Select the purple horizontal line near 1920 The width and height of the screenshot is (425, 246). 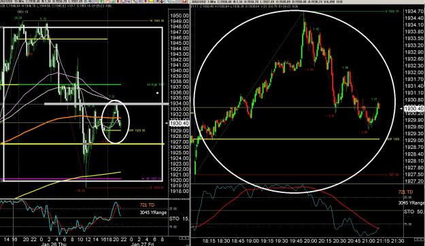(61, 179)
